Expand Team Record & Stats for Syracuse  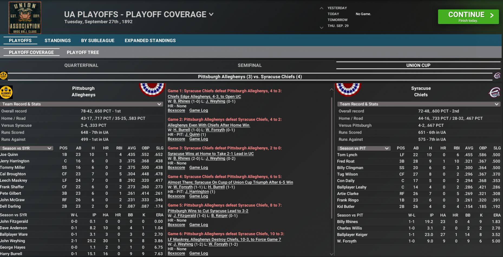click(497, 104)
